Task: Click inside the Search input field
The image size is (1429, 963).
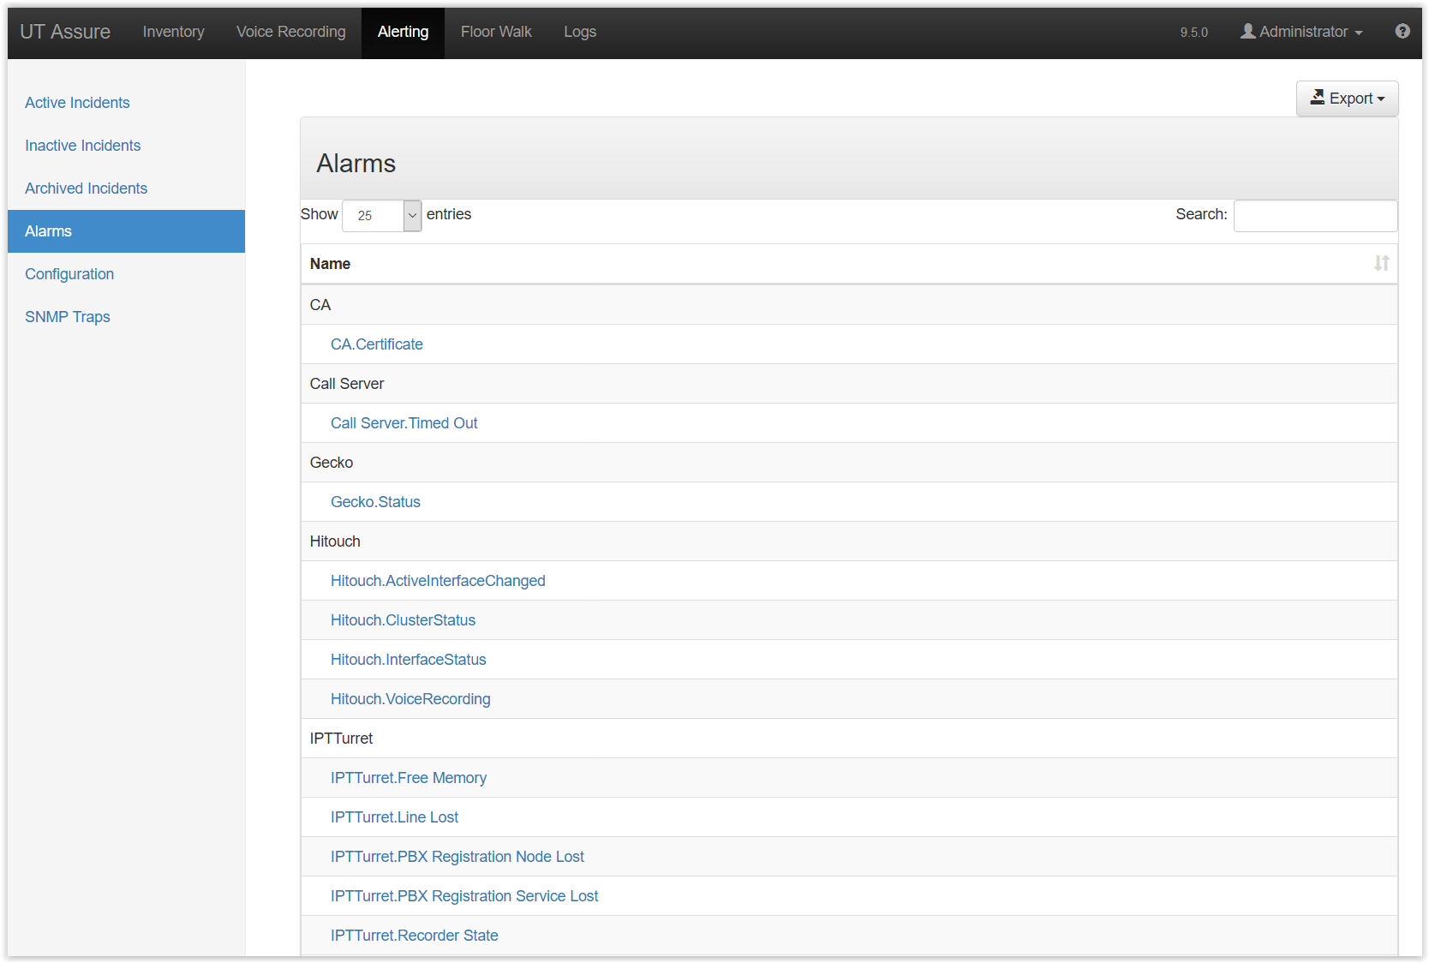Action: (x=1316, y=216)
